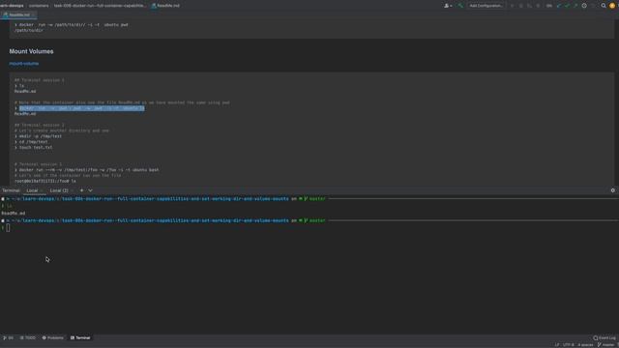The image size is (619, 348).
Task: Click Run with Coverage icon
Action: [529, 6]
